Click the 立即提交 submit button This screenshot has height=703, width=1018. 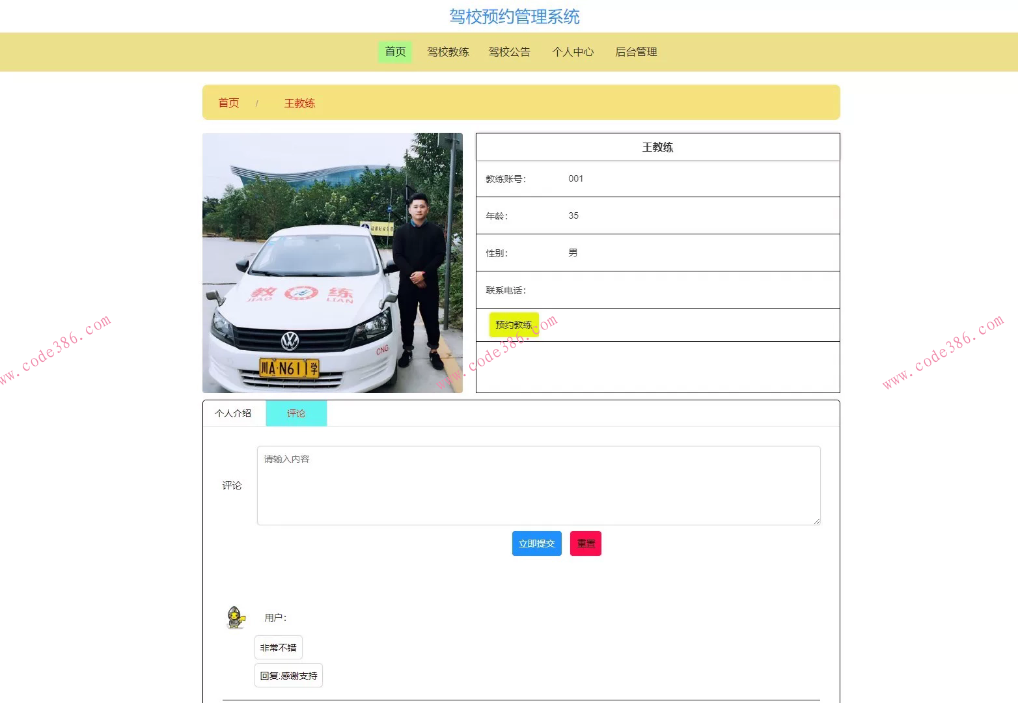click(536, 543)
